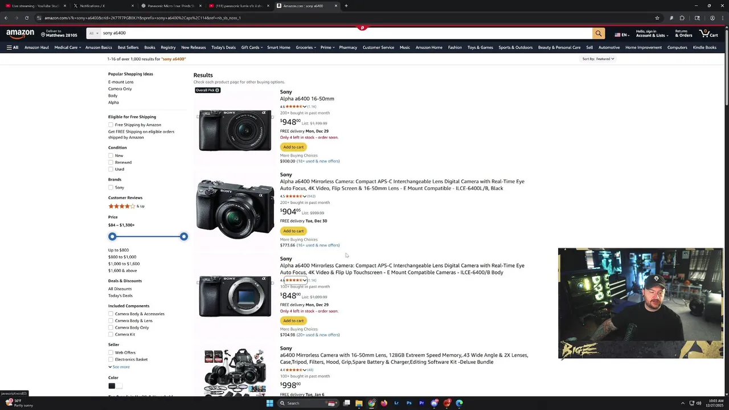Open the EN language dropdown
The height and width of the screenshot is (410, 729).
coord(622,35)
